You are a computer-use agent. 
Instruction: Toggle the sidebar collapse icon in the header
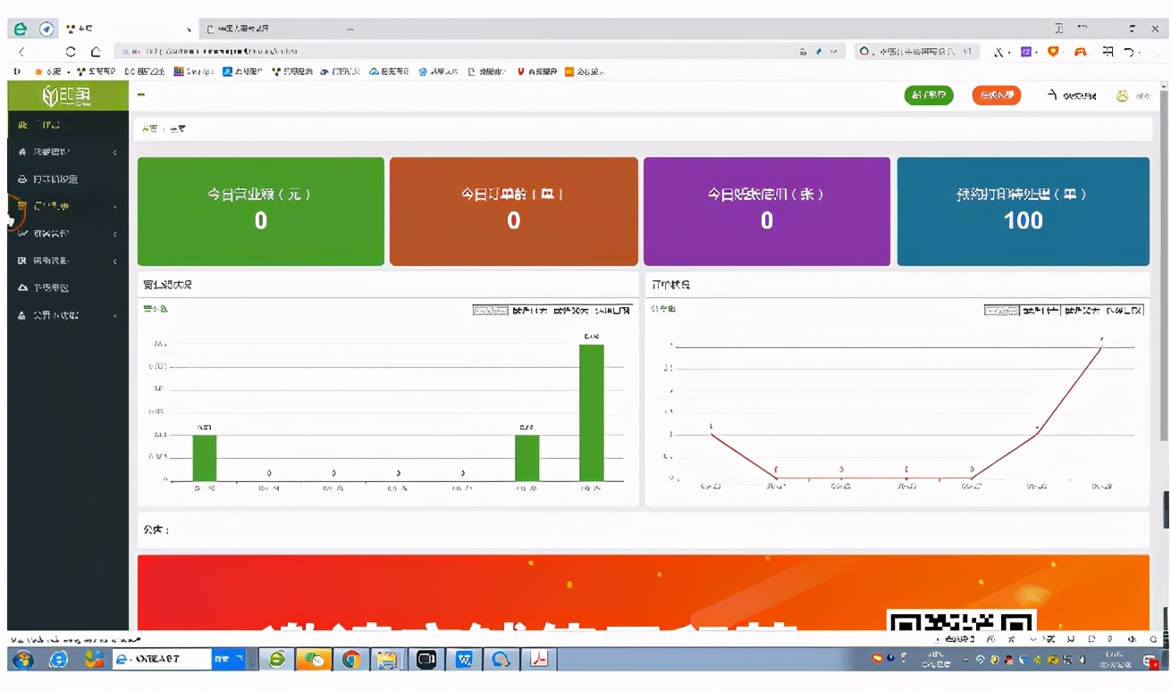(141, 95)
